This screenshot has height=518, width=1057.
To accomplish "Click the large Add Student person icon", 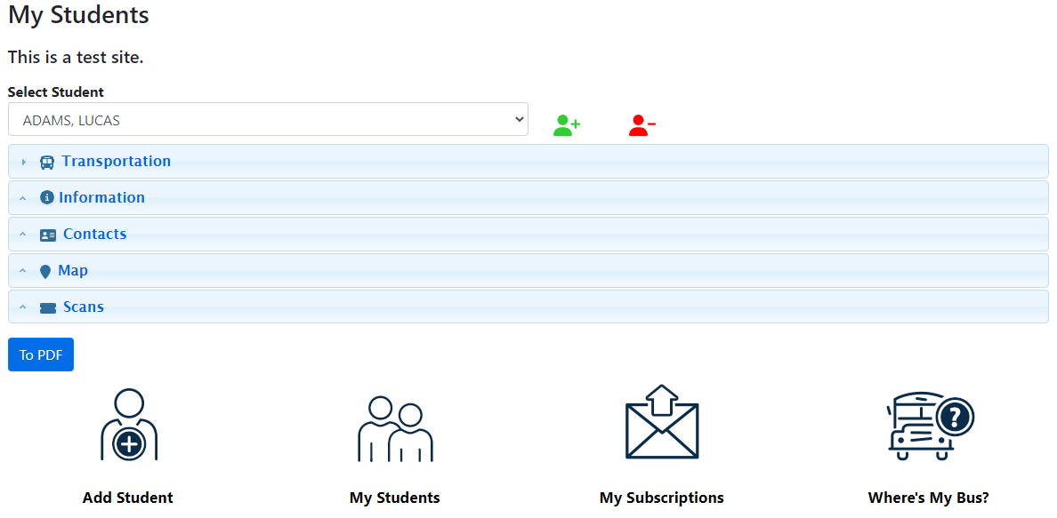I will tap(129, 426).
